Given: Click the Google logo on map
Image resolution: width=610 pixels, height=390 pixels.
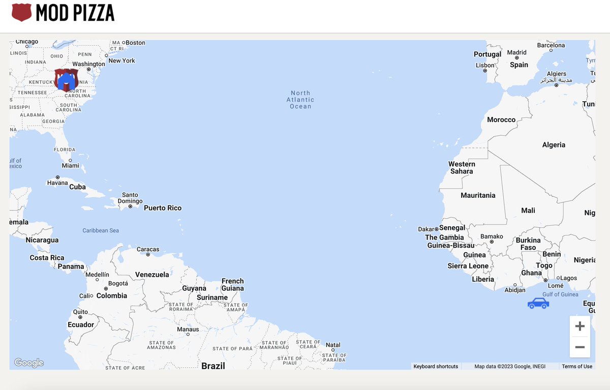Looking at the screenshot, I should coord(29,363).
